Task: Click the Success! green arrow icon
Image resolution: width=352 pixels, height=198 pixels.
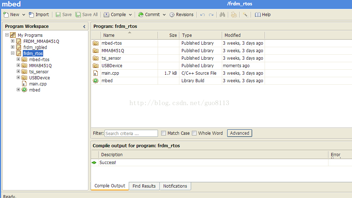Action: point(94,163)
